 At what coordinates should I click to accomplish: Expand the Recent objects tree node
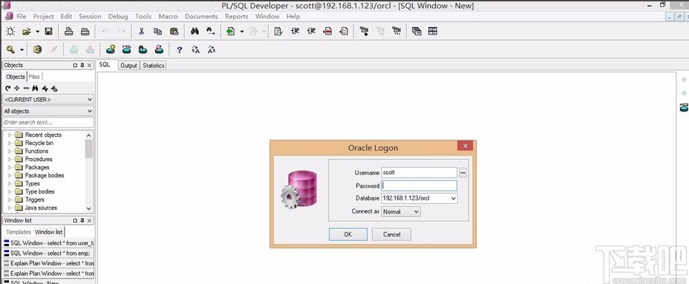[10, 135]
